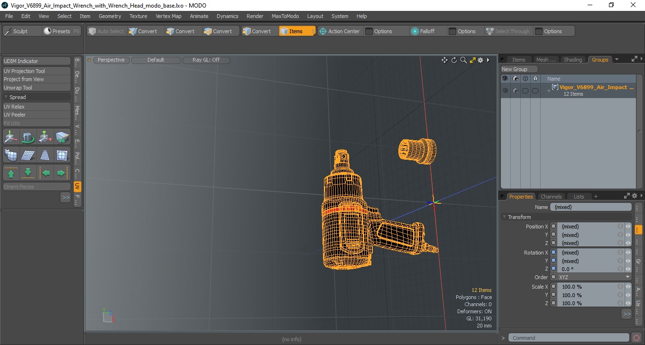Click the UV Peeler button
The height and width of the screenshot is (345, 645).
click(x=37, y=115)
